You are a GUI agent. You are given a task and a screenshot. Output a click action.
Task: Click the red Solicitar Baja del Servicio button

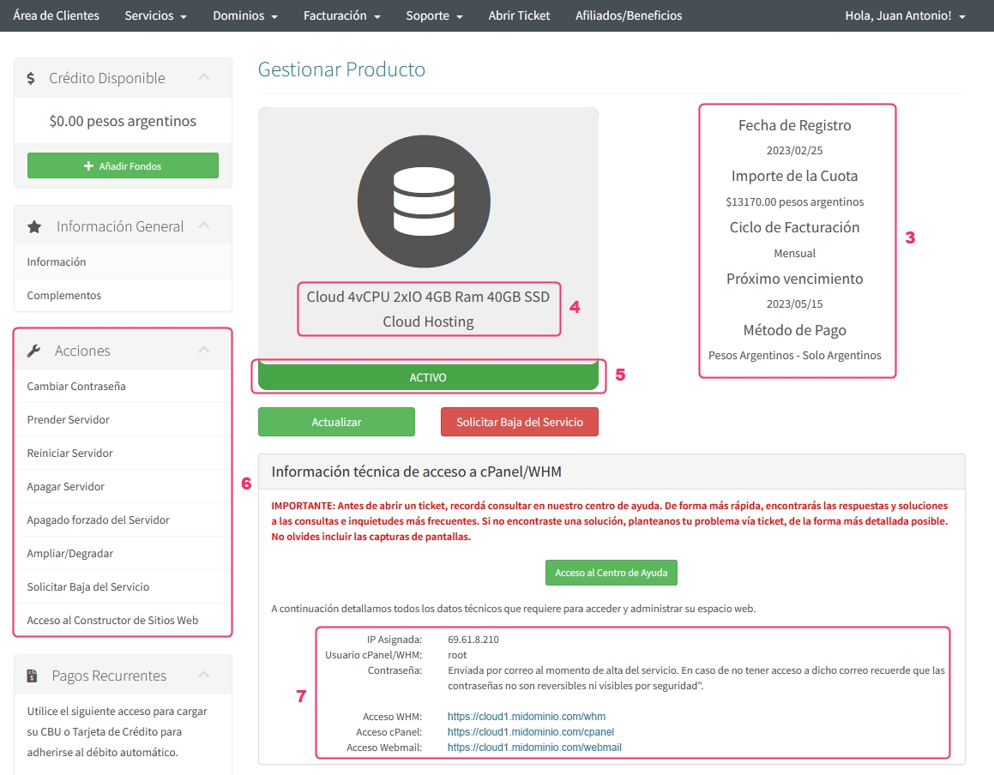[519, 422]
